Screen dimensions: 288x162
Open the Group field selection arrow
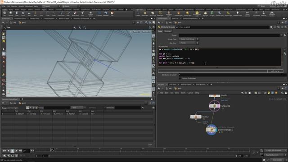click(x=285, y=35)
